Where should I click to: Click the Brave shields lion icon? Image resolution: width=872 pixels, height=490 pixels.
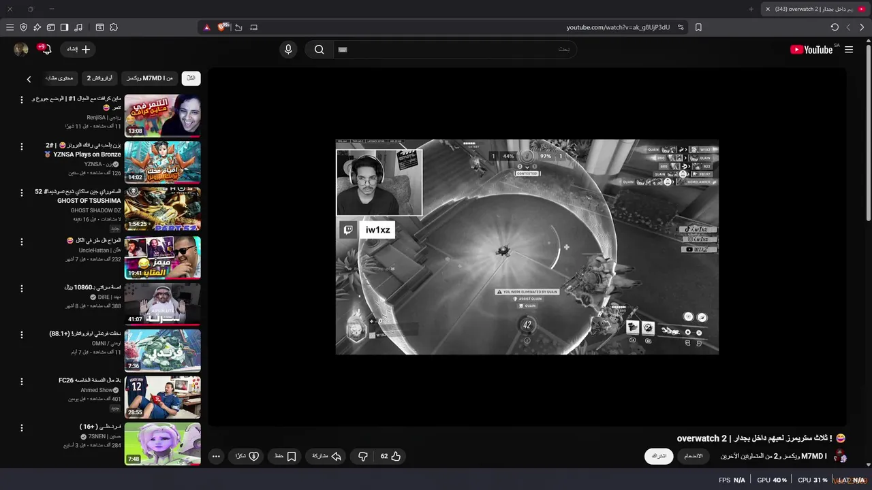(x=222, y=27)
